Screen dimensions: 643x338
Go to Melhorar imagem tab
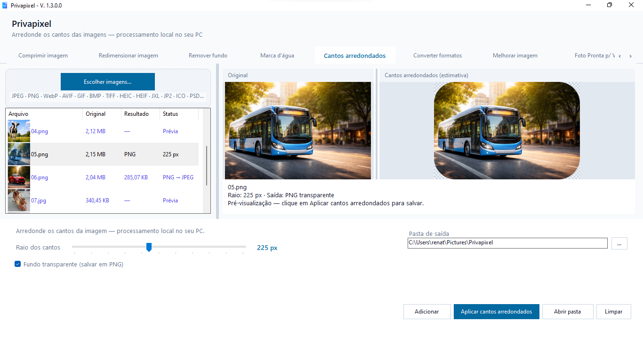[x=515, y=56]
